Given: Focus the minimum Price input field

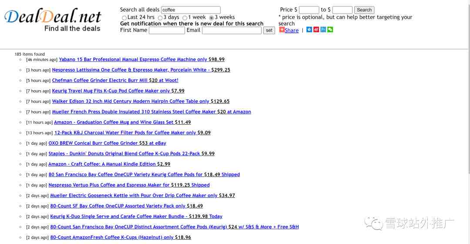Looking at the screenshot, I should tap(309, 10).
